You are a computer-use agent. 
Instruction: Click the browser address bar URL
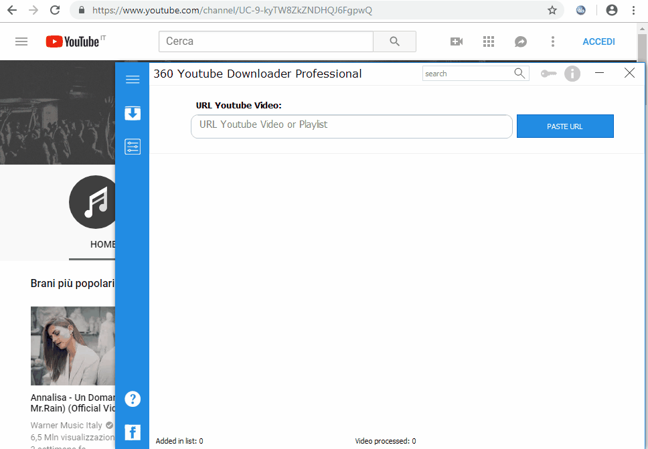coord(232,10)
